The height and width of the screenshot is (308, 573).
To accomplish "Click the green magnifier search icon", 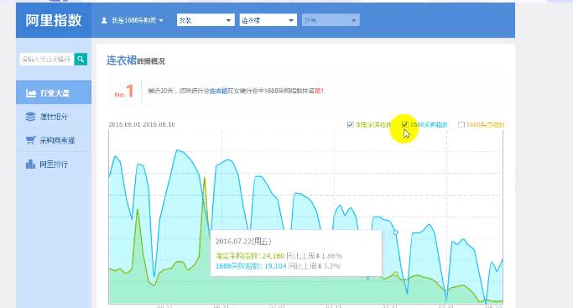I will tap(81, 59).
